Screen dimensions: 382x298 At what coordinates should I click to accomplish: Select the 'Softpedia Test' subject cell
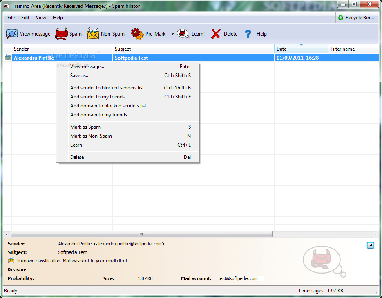(193, 58)
